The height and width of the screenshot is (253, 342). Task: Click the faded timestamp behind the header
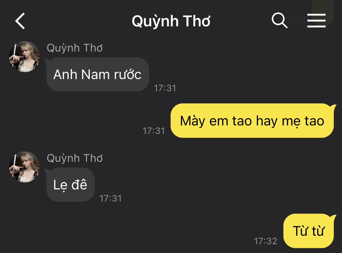coord(297,20)
